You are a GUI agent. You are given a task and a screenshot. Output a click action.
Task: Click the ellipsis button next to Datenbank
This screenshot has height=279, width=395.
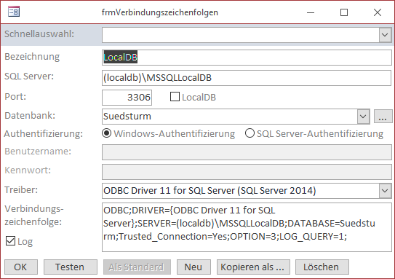[383, 117]
